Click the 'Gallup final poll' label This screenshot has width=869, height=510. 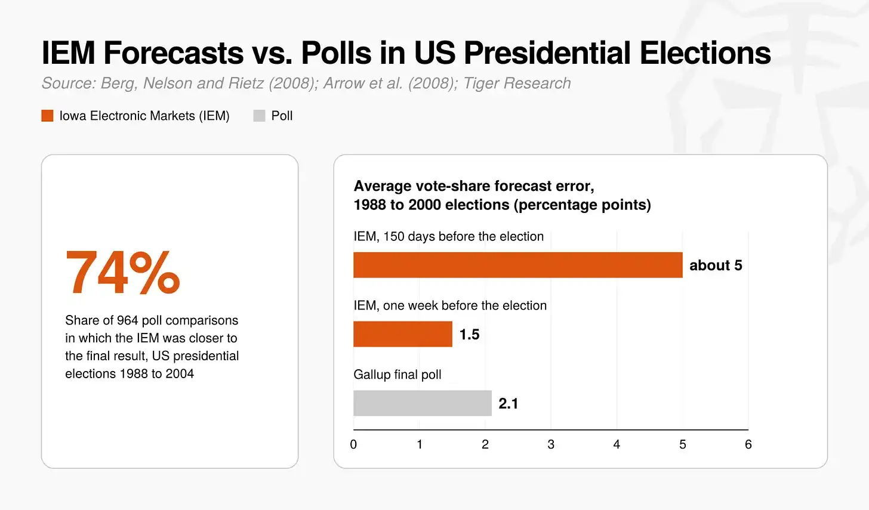397,375
